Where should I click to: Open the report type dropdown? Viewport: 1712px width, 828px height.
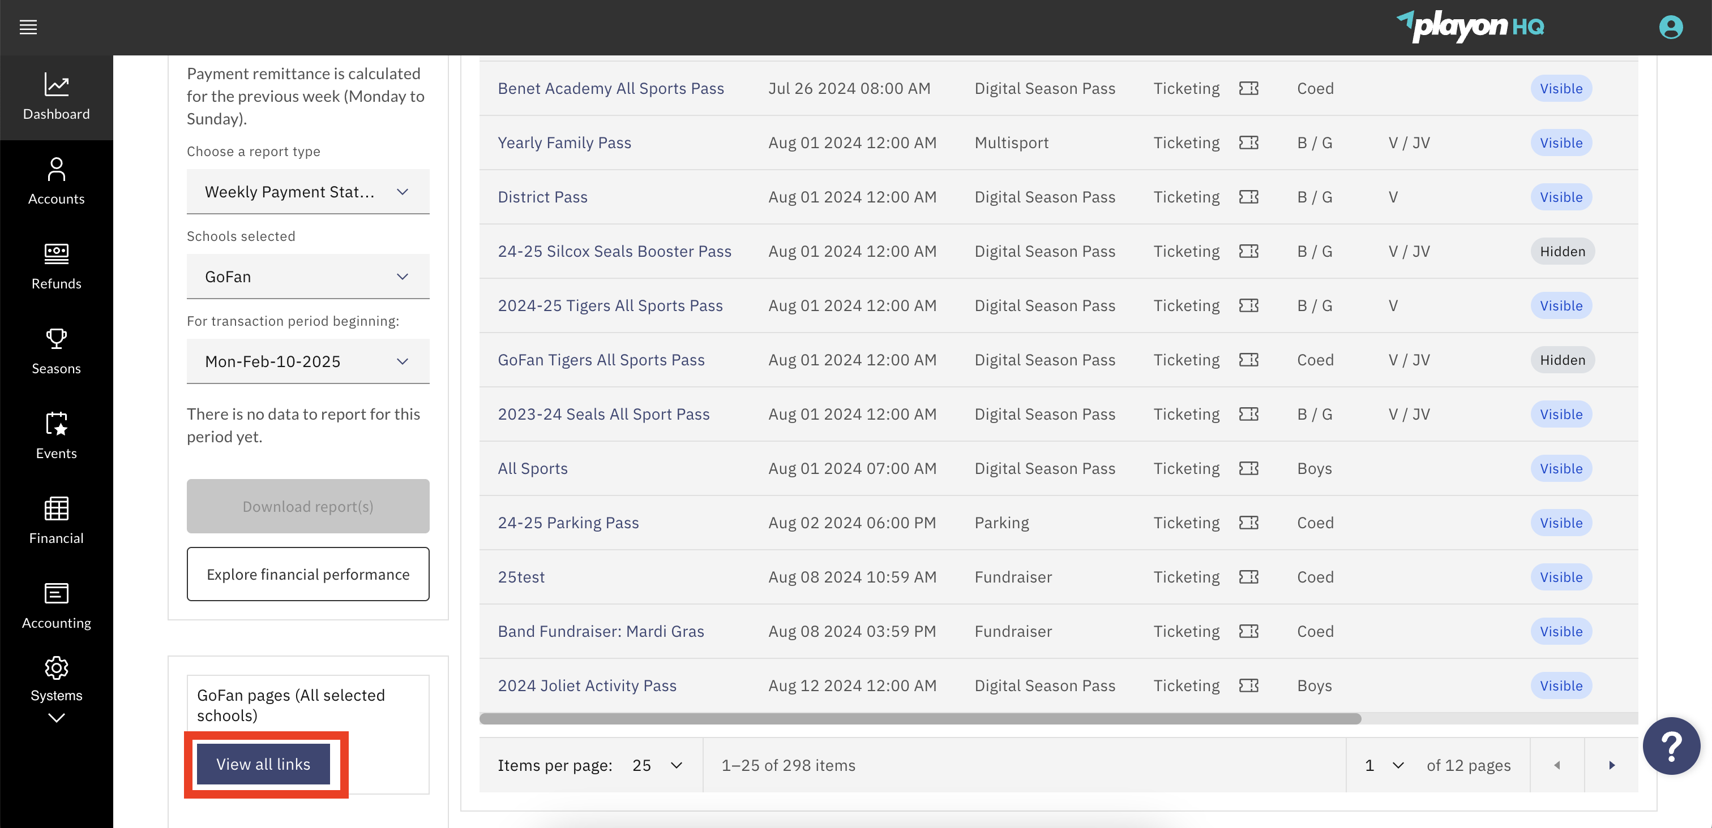308,192
